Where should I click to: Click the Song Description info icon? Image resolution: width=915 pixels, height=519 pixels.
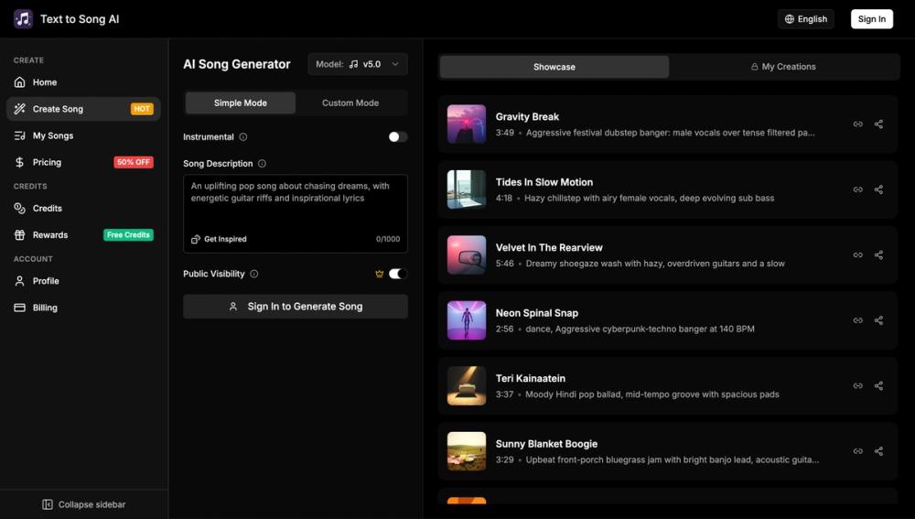[x=262, y=164]
